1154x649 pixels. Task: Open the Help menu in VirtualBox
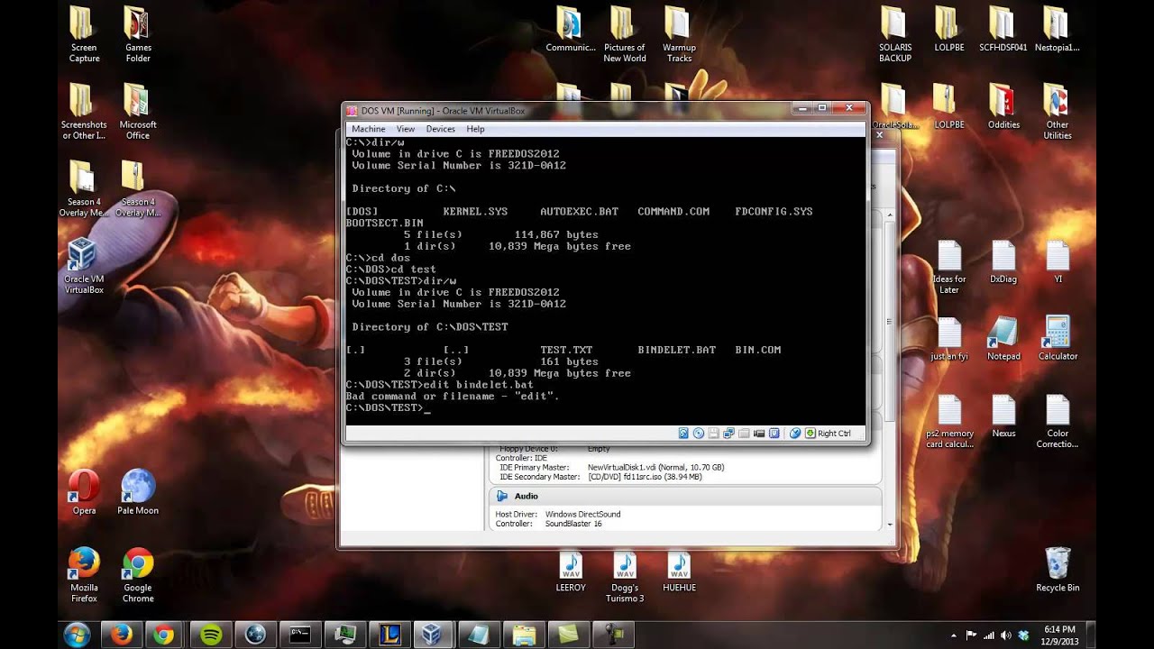click(475, 129)
